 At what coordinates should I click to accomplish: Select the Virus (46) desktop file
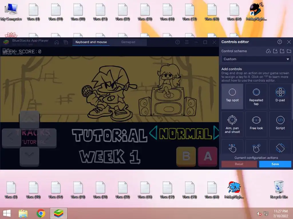pyautogui.click(x=167, y=12)
